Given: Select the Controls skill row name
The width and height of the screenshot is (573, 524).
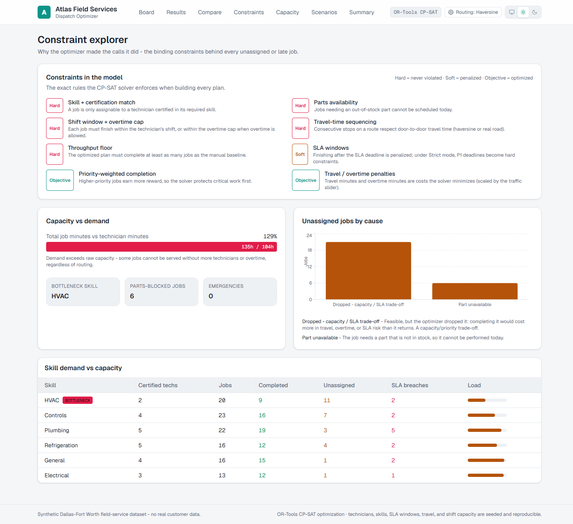Looking at the screenshot, I should tap(56, 415).
